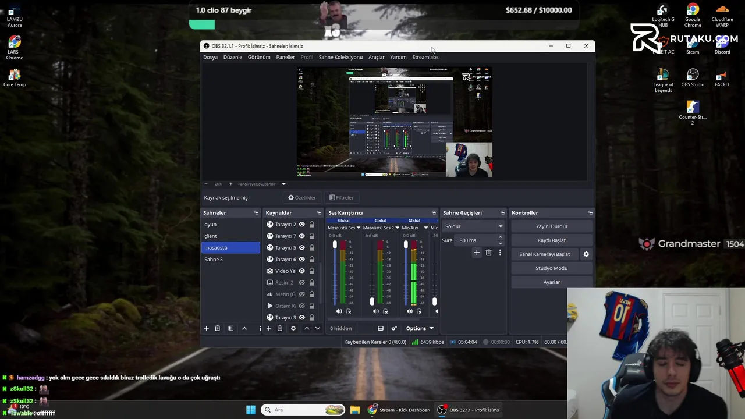Open the Filtreler button for source
Image resolution: width=745 pixels, height=419 pixels.
coord(342,198)
